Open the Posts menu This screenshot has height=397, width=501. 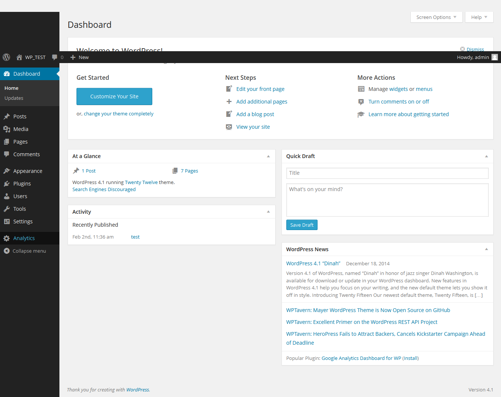20,117
